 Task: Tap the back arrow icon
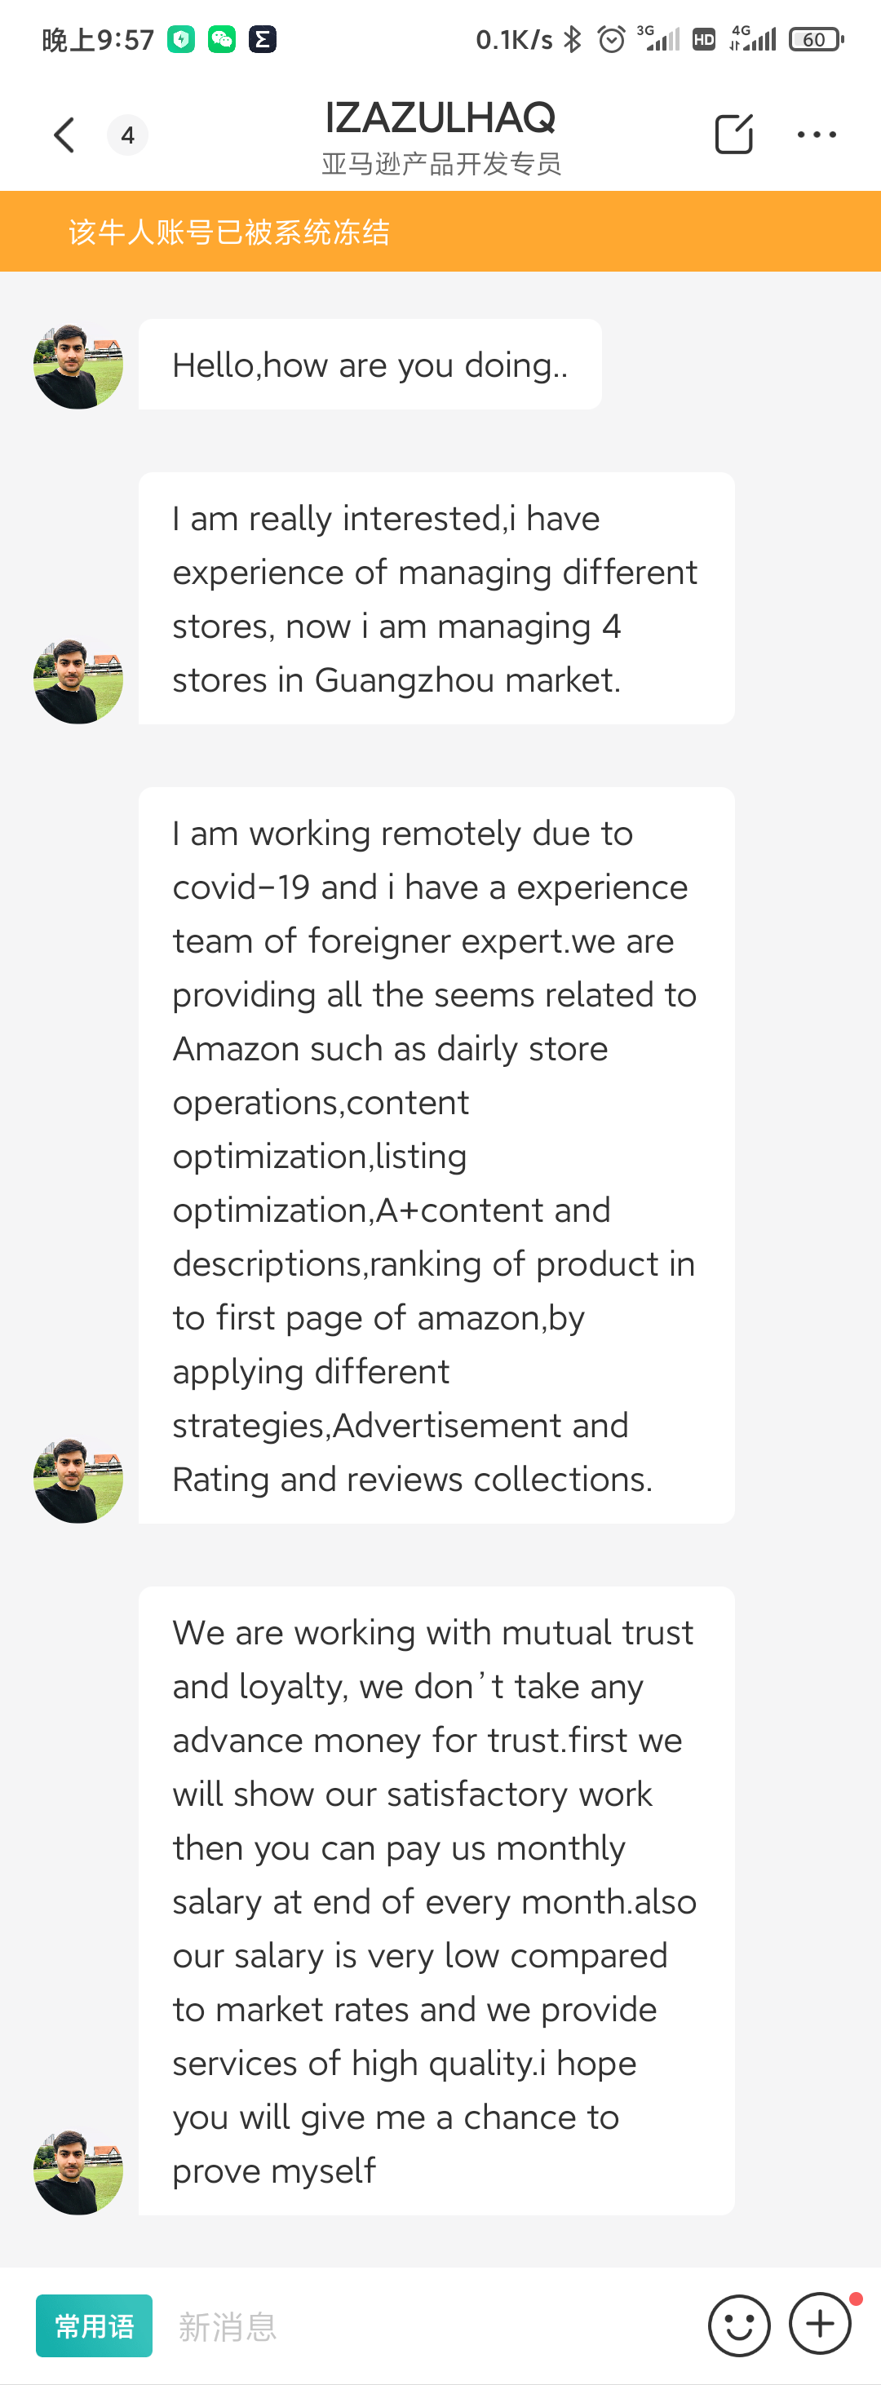(64, 135)
